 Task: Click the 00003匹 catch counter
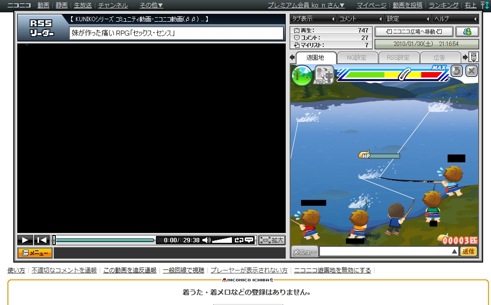458,240
